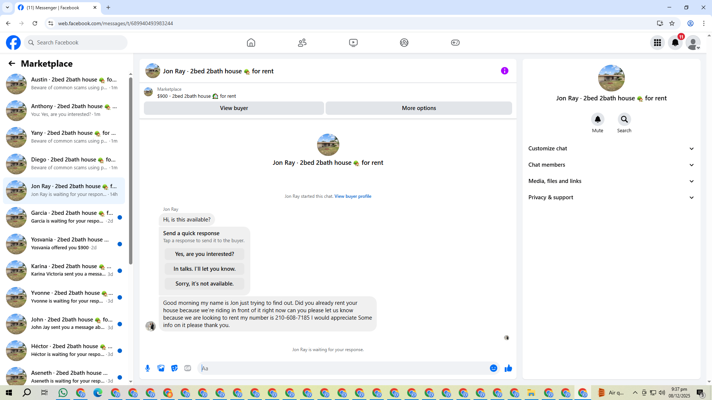
Task: Click Jon Ray's avatar beside his message
Action: pos(151,326)
